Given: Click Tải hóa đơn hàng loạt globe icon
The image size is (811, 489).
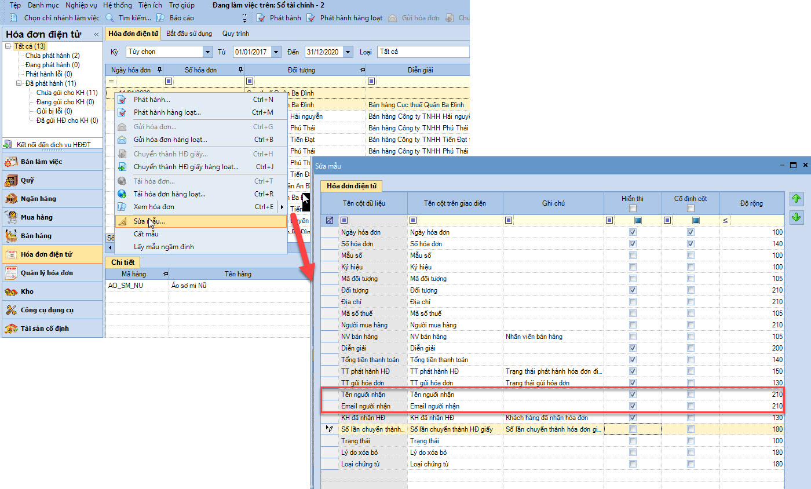Looking at the screenshot, I should 122,194.
